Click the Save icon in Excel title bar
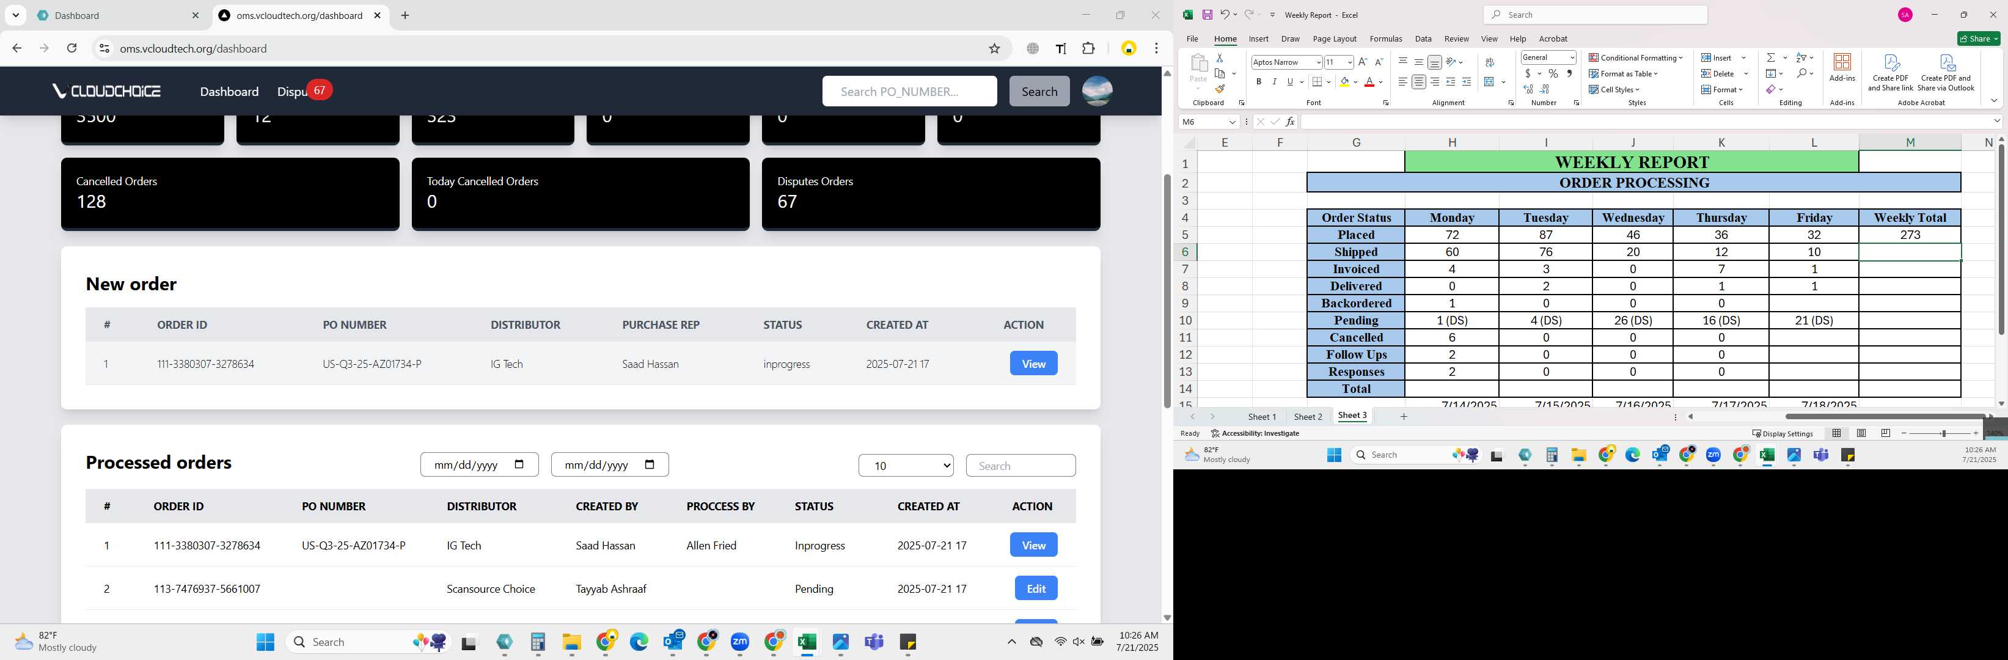The image size is (2008, 660). pos(1207,15)
